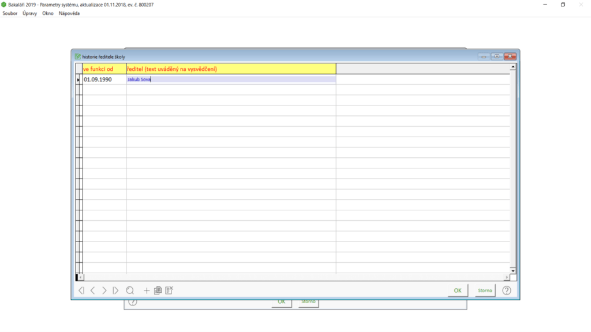Confirm history dialog with OK button
The width and height of the screenshot is (591, 332).
tap(457, 290)
